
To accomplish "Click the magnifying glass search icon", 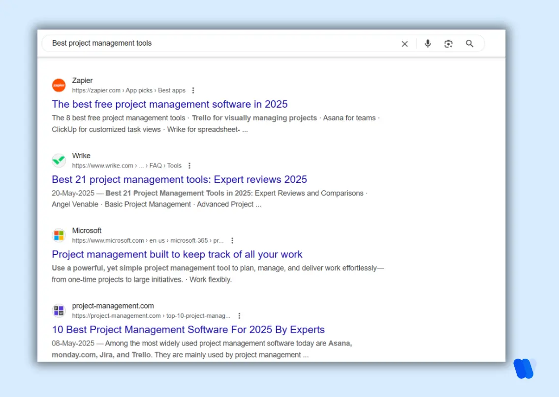I will click(x=469, y=44).
